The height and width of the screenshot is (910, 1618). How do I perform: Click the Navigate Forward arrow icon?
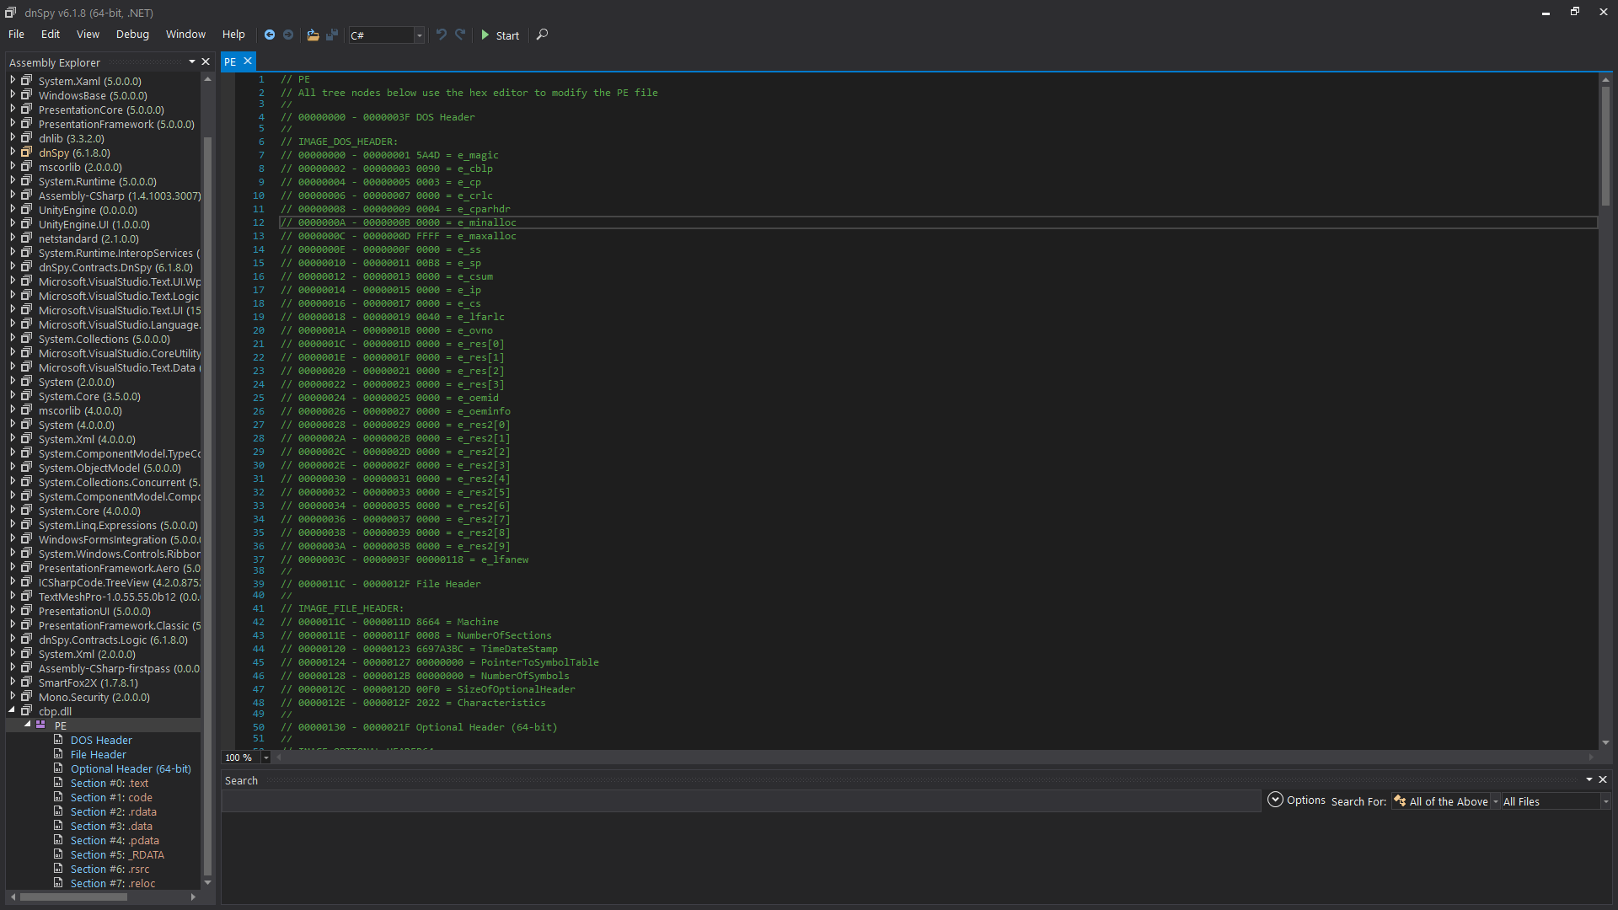(x=288, y=35)
